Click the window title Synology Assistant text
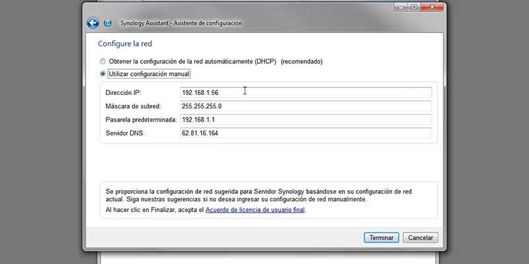529x264 pixels. 181,23
